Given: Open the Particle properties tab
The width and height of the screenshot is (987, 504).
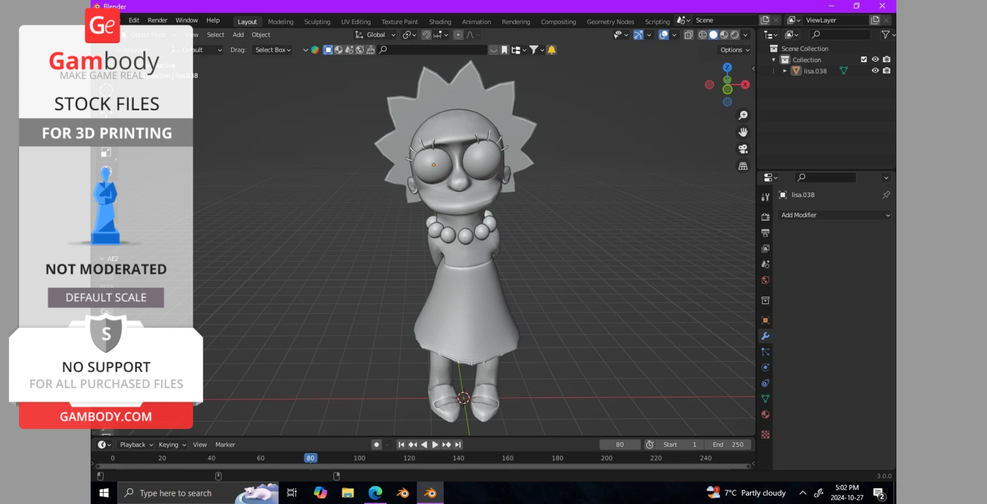Looking at the screenshot, I should tap(765, 352).
